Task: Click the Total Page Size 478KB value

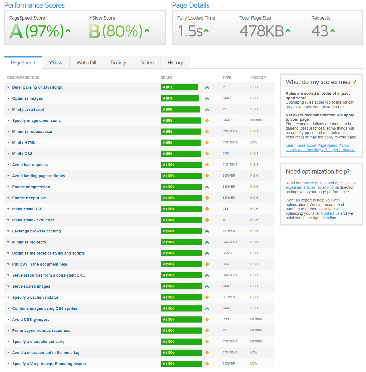Action: coord(262,31)
